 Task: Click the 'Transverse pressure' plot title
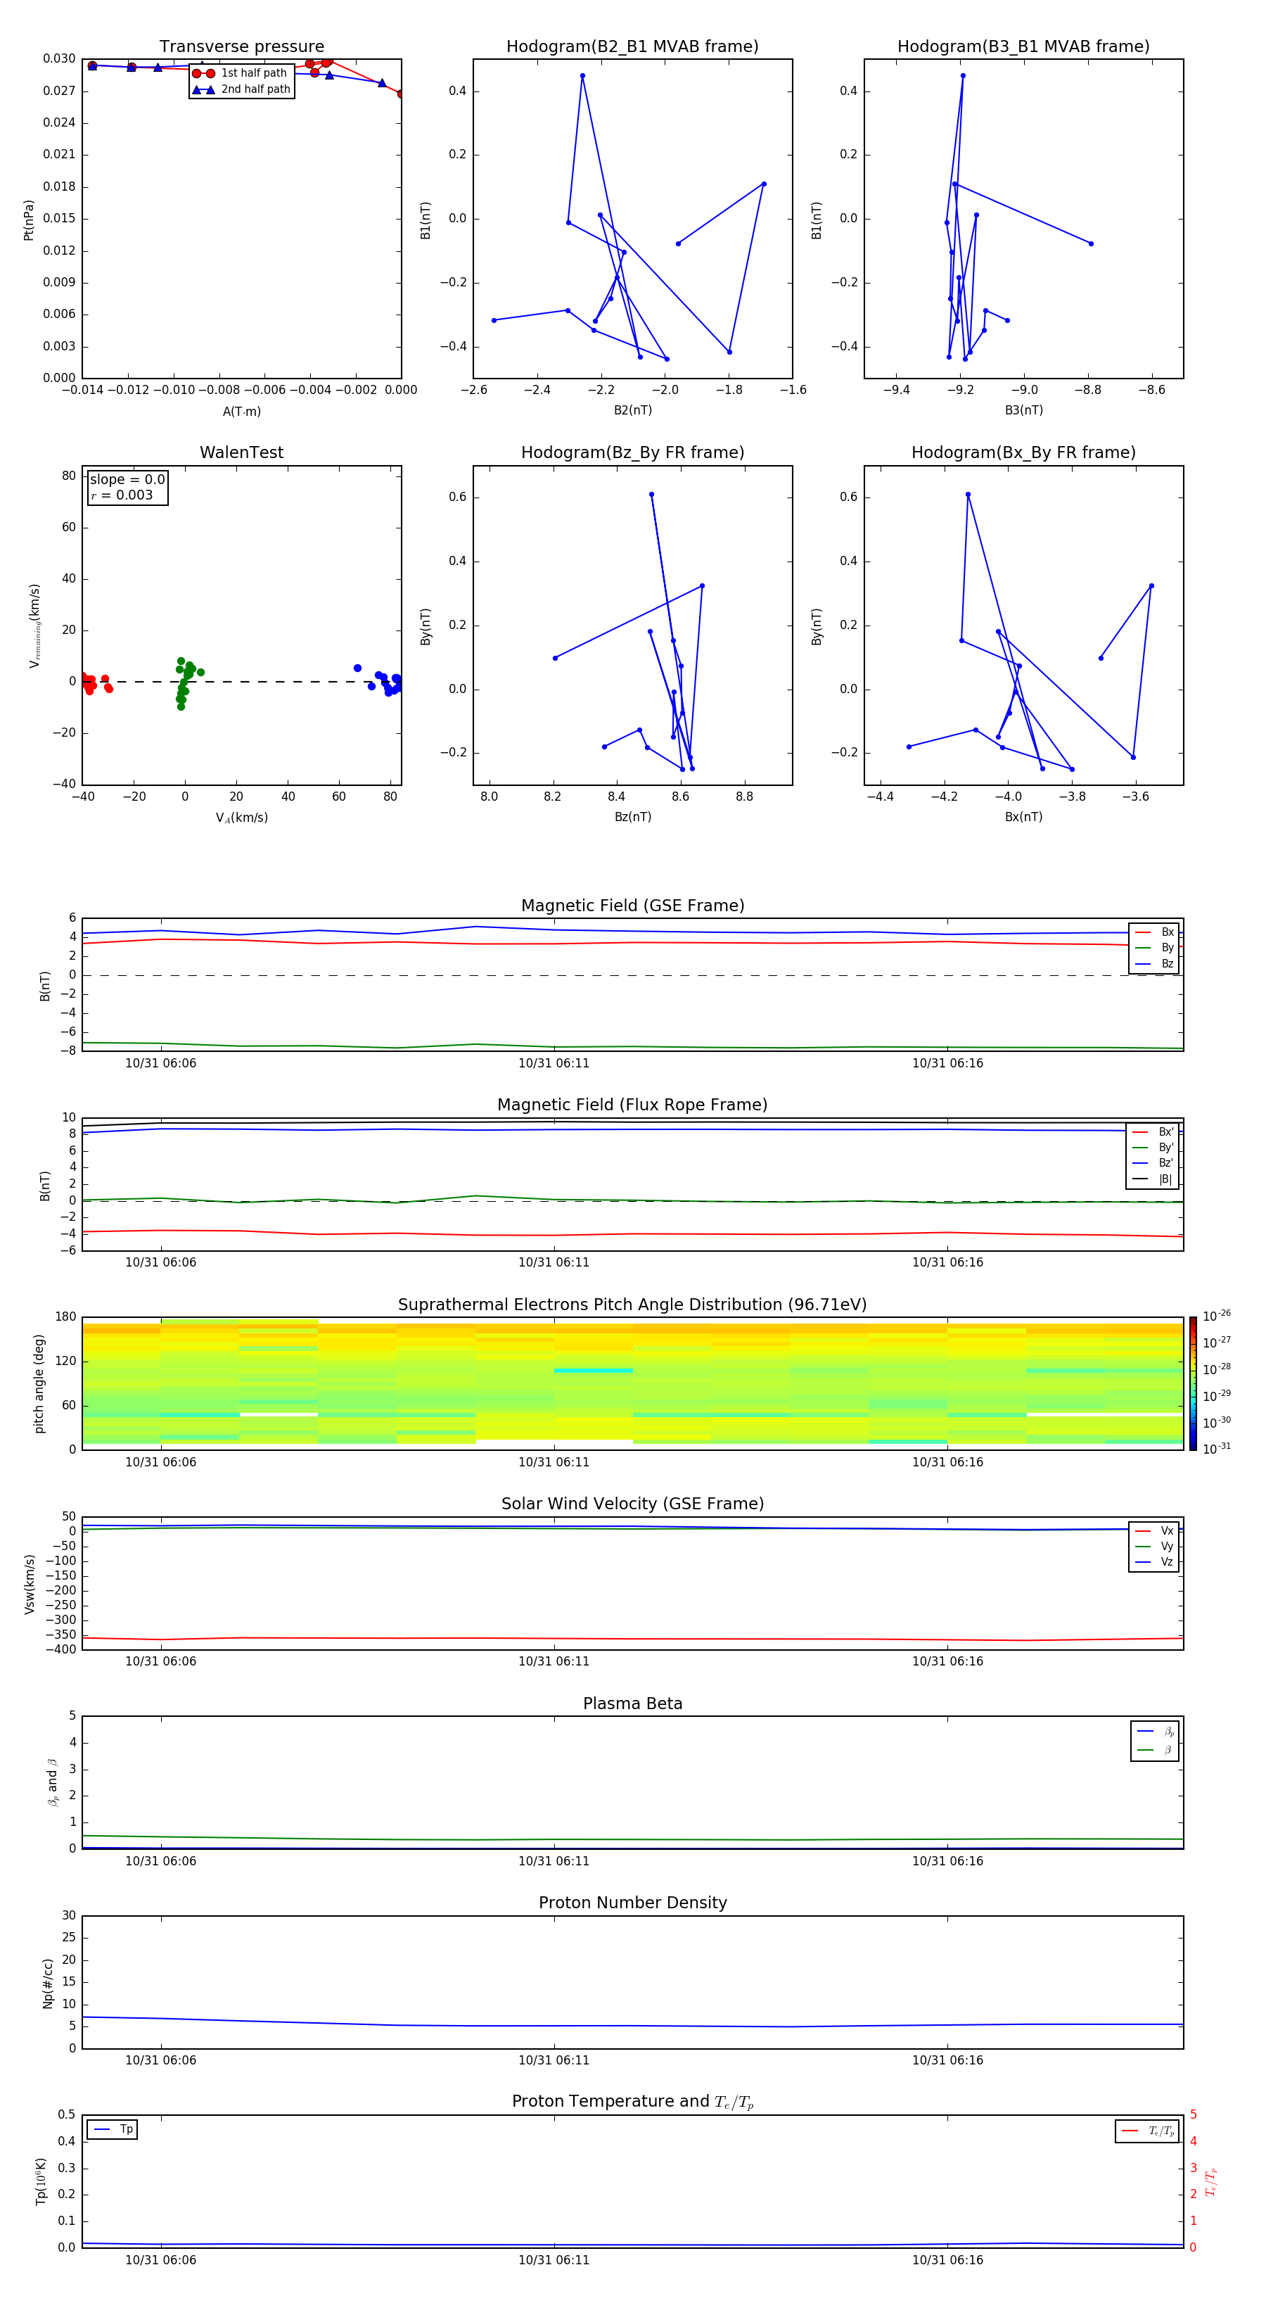(x=241, y=47)
